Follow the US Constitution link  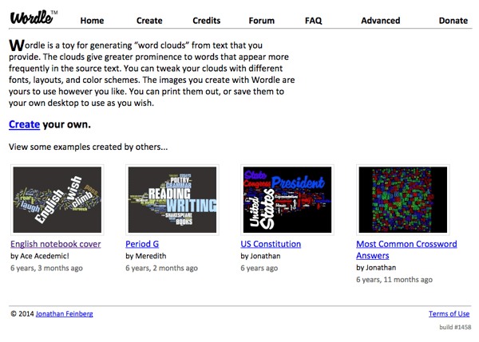[x=271, y=244]
